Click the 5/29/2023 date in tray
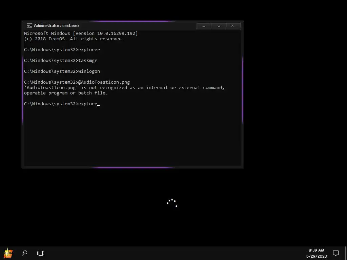The height and width of the screenshot is (260, 347). [317, 256]
